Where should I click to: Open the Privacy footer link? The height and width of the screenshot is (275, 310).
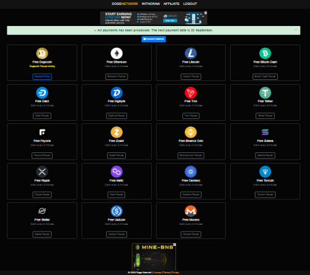175,273
